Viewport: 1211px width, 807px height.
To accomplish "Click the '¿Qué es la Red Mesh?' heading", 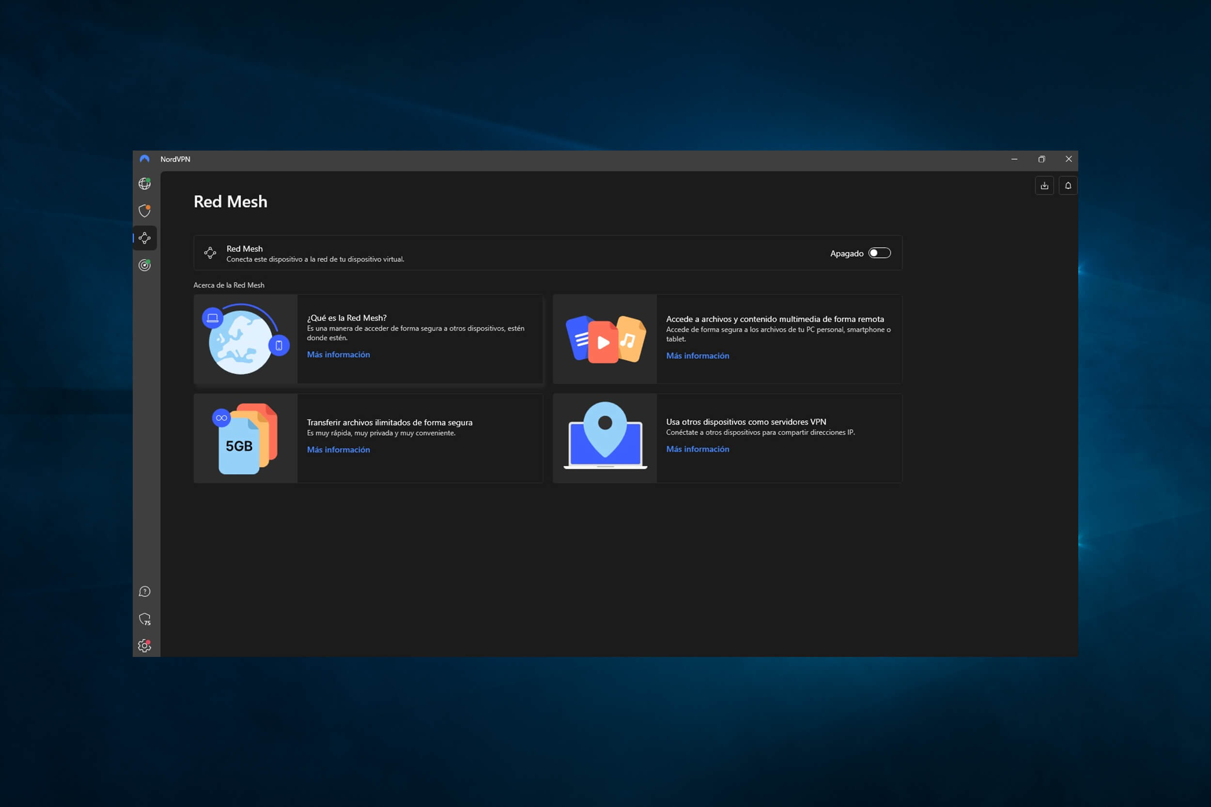I will coord(346,318).
